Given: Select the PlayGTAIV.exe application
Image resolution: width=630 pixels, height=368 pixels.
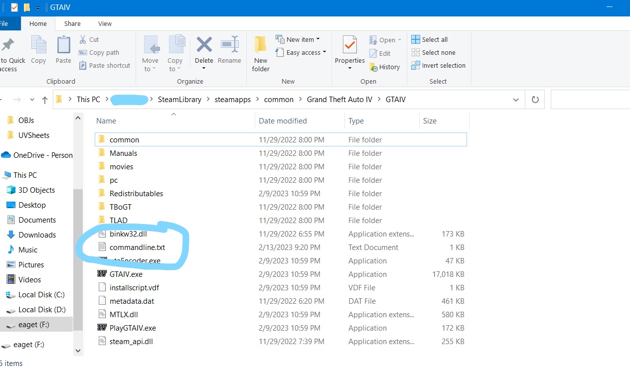Looking at the screenshot, I should pyautogui.click(x=281, y=328).
